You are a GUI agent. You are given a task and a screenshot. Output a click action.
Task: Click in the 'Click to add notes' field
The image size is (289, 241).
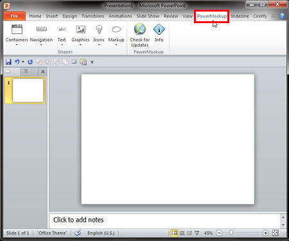tap(165, 220)
